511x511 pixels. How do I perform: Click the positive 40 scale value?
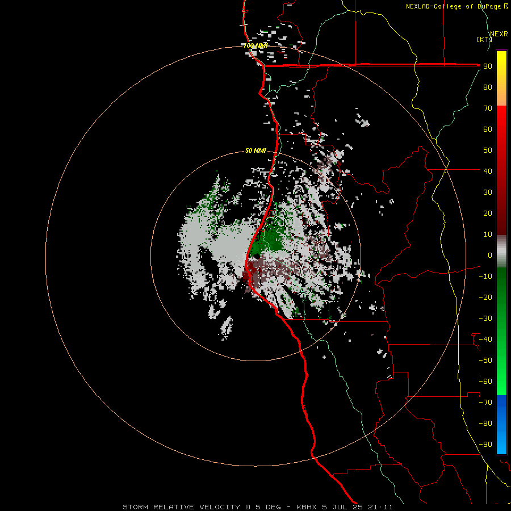[x=488, y=171]
